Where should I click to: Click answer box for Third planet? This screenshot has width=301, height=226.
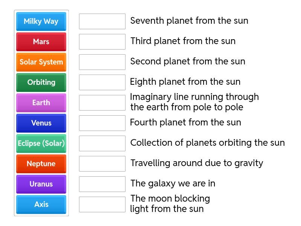click(x=102, y=41)
